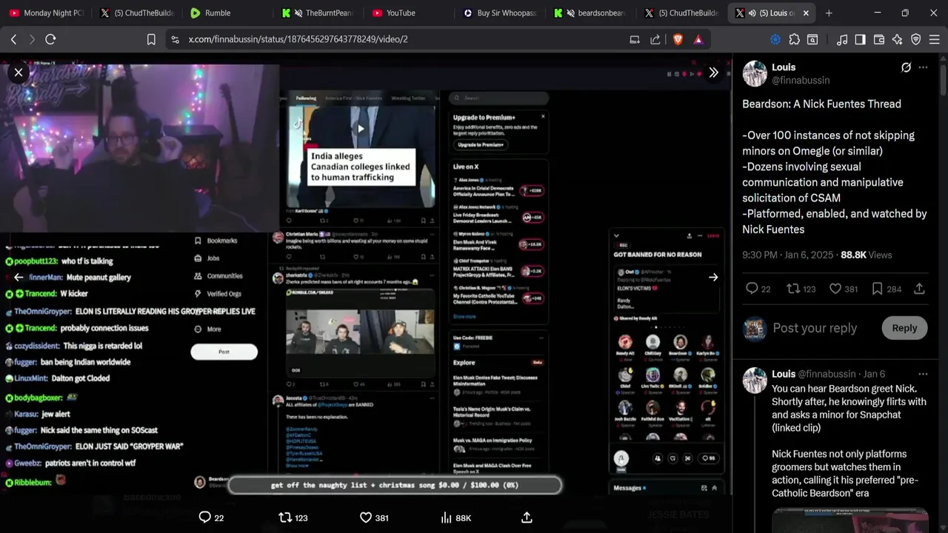Click the music note media control icon
Viewport: 948px width, 533px height.
click(x=841, y=39)
